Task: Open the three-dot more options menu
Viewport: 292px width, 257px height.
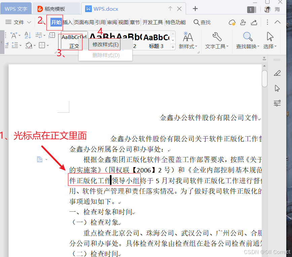Action: point(267,22)
